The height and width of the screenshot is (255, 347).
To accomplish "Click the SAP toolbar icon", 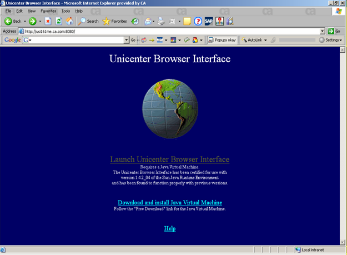I will [x=208, y=22].
